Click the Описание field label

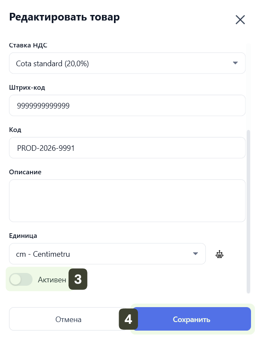(25, 172)
